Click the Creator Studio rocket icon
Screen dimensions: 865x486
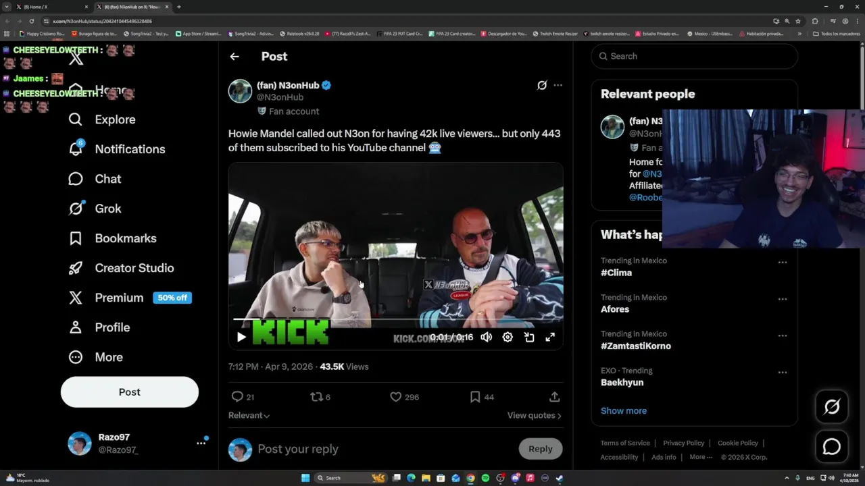(x=76, y=268)
